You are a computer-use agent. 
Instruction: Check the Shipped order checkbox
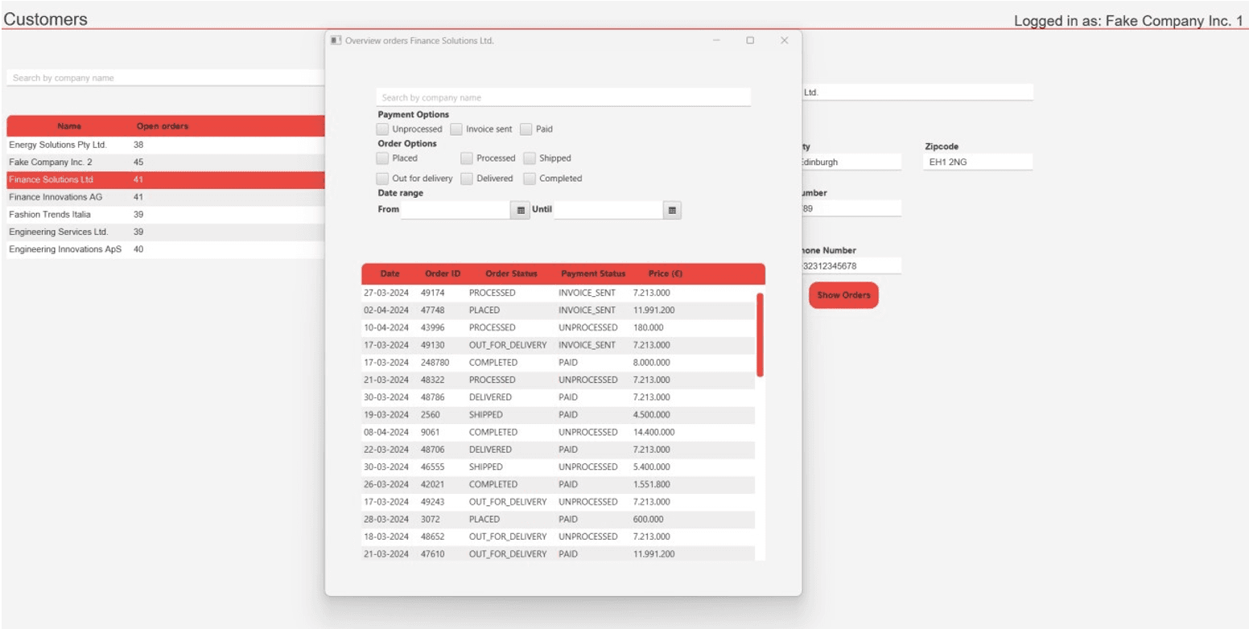pos(529,158)
